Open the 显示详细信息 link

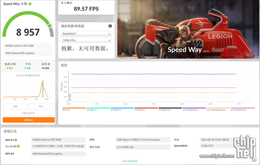click(130, 161)
